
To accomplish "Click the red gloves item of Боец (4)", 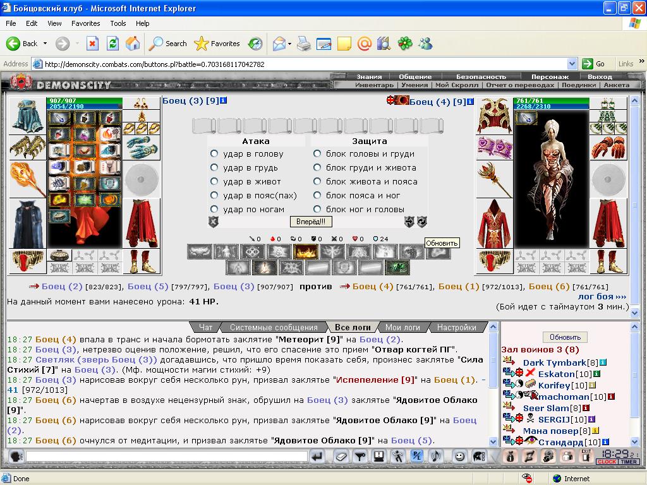I will (x=608, y=148).
